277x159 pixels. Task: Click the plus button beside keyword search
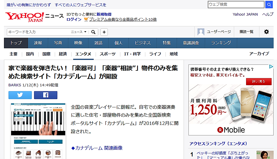point(104,32)
